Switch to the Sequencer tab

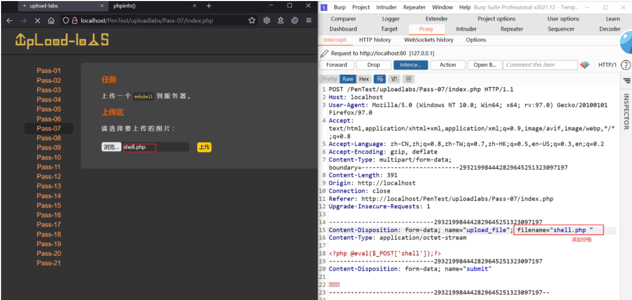(561, 29)
